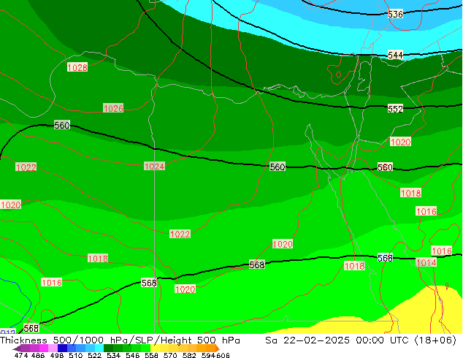This screenshot has height=358, width=463.
Task: Click the 546 legend scale value
Action: (133, 355)
